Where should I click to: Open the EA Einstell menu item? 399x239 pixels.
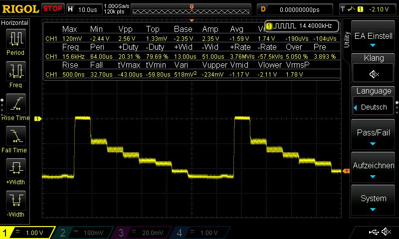point(374,41)
